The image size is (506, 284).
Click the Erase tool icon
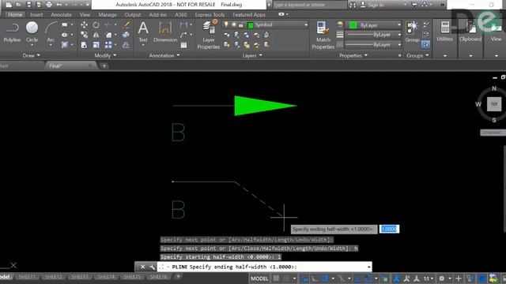126,24
